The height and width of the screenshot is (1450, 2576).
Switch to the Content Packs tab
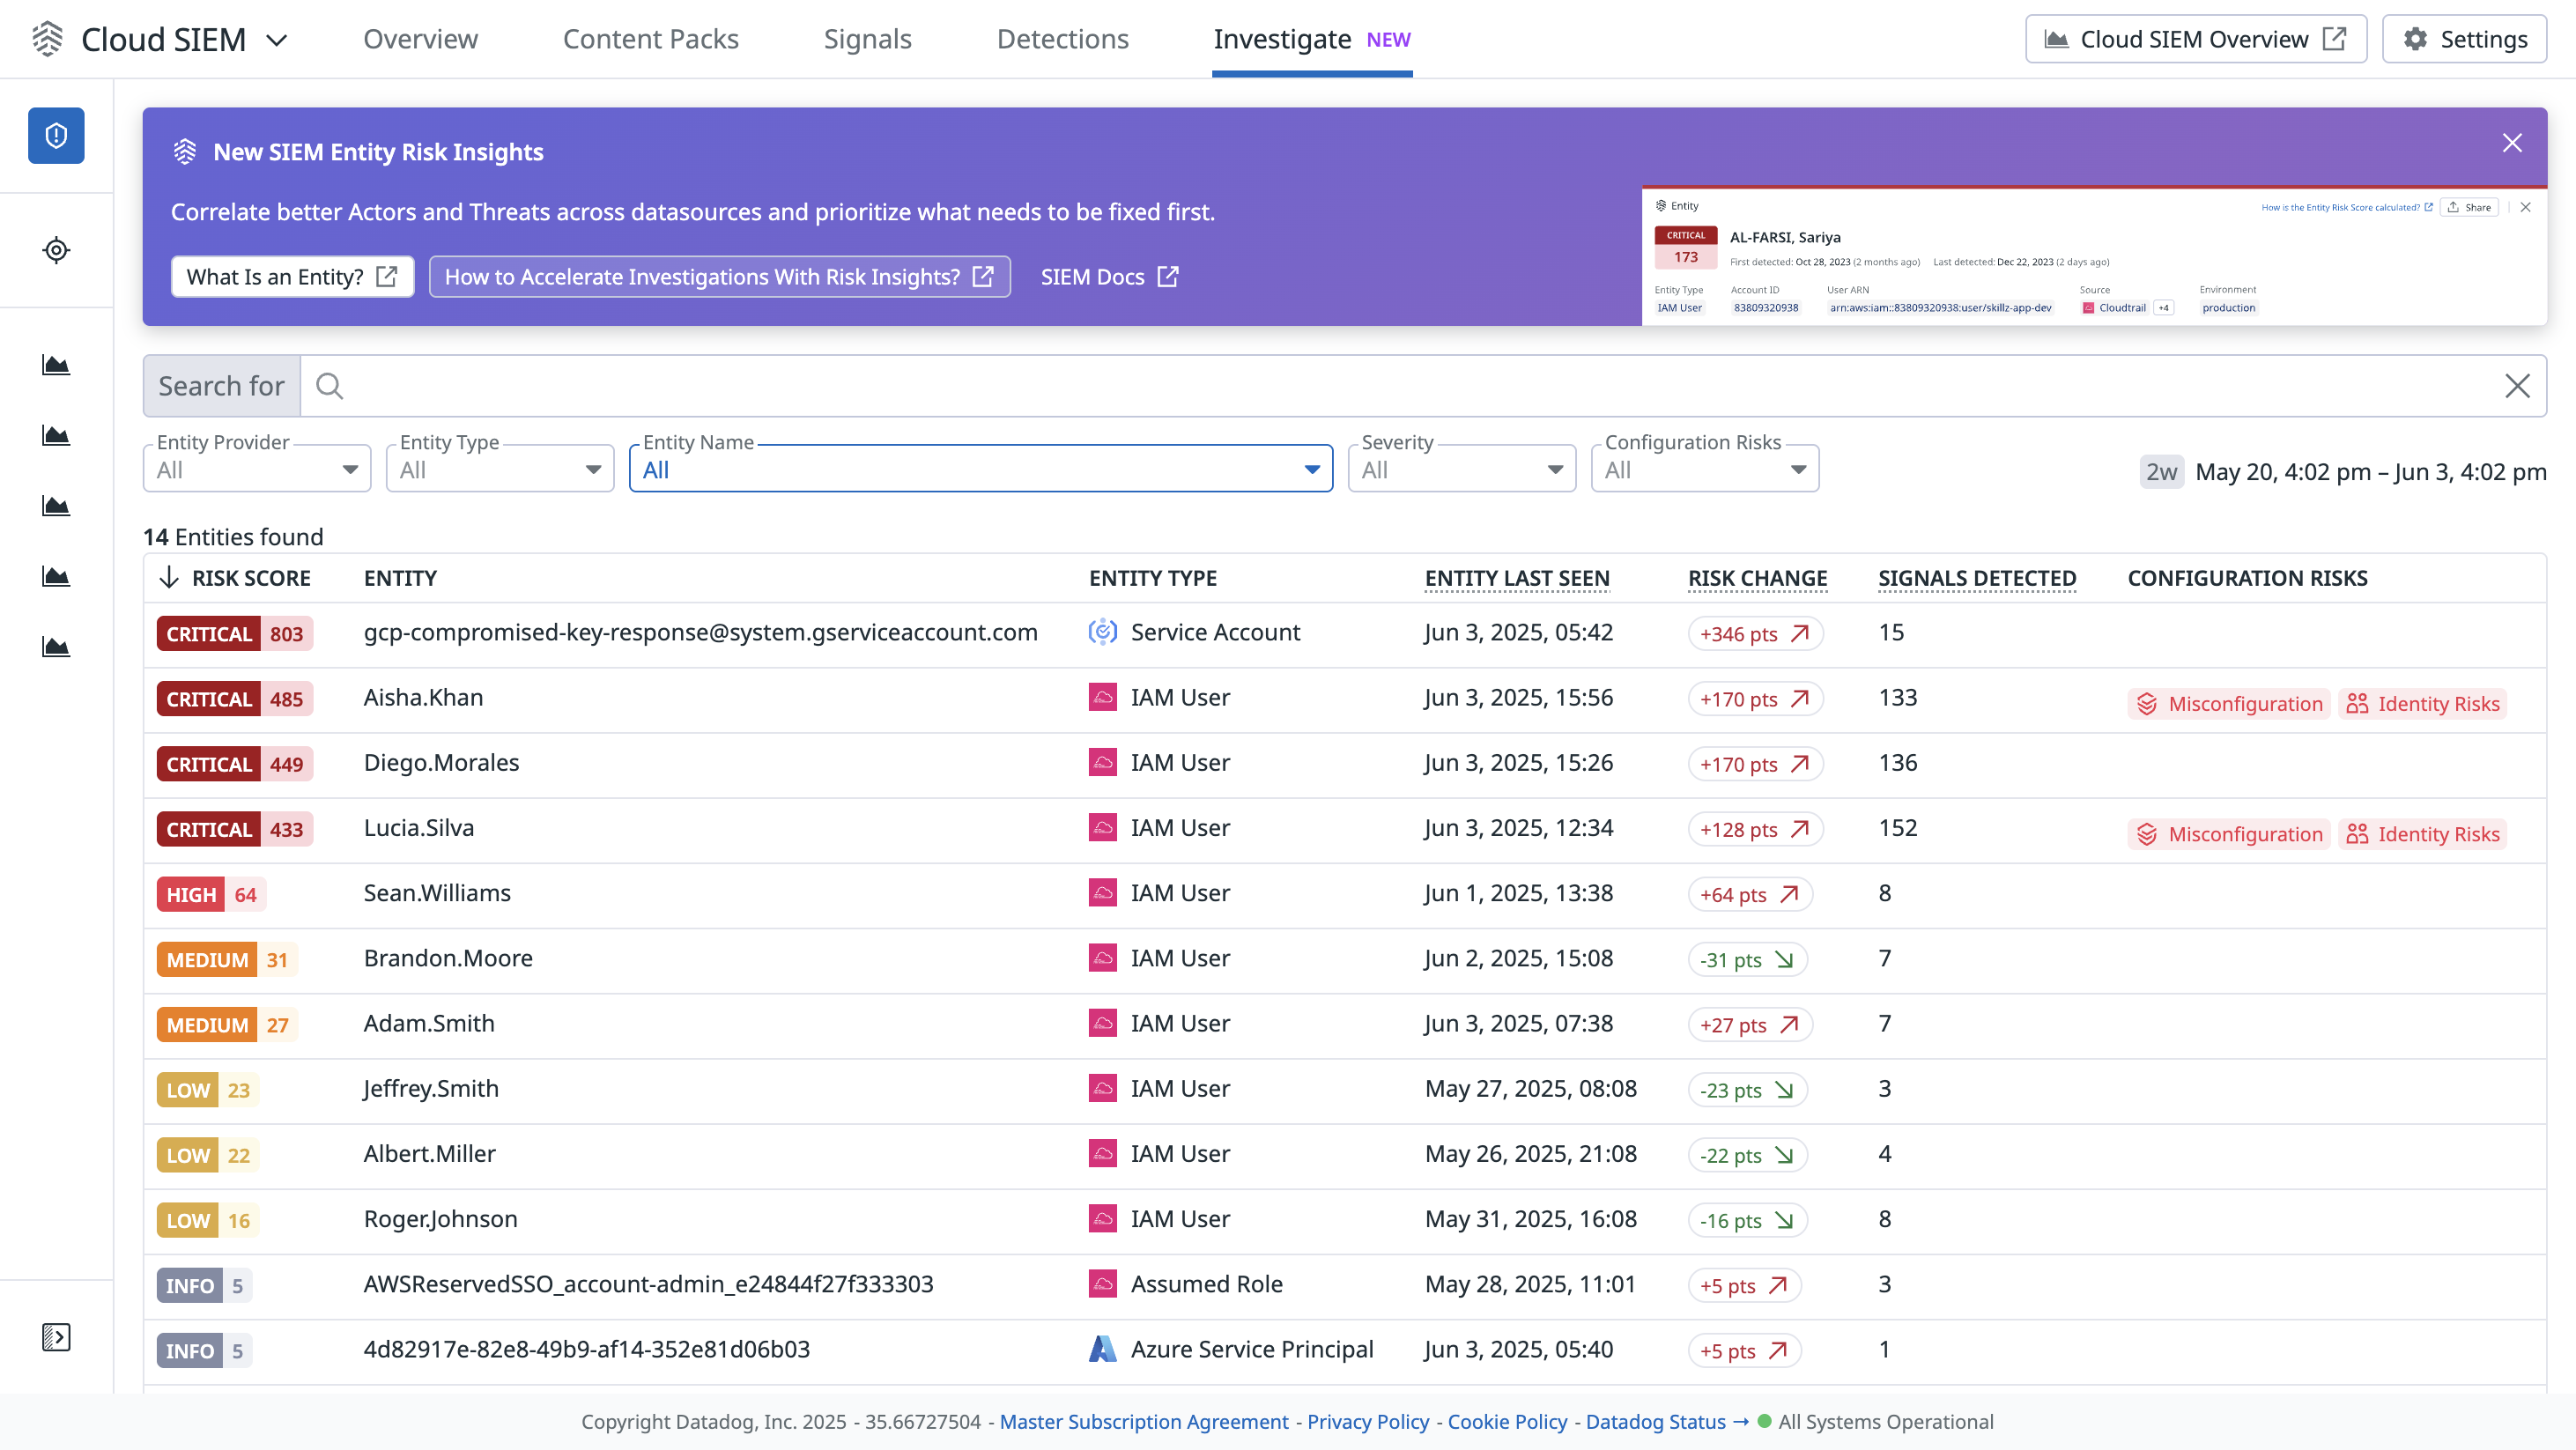pos(650,39)
